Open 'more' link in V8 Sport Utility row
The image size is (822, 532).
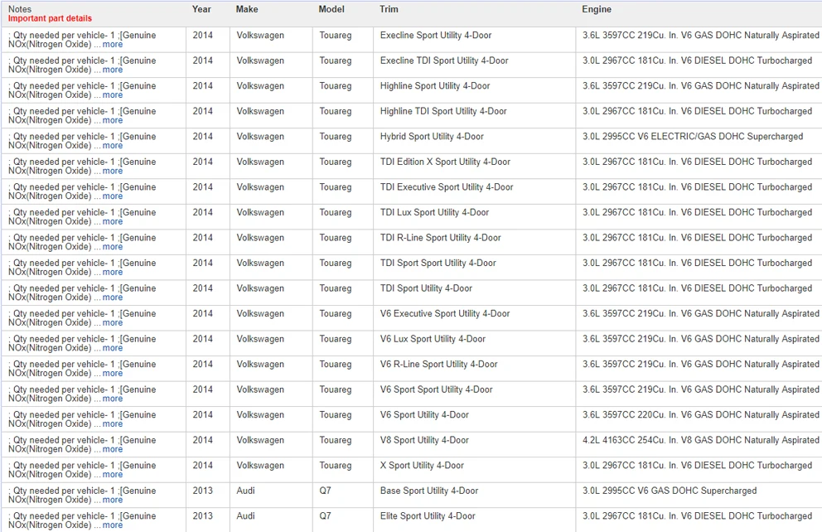(x=112, y=448)
